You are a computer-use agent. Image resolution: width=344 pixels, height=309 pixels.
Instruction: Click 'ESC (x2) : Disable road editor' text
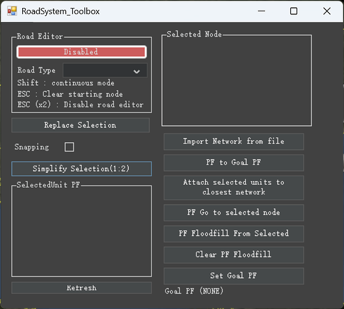pos(81,104)
